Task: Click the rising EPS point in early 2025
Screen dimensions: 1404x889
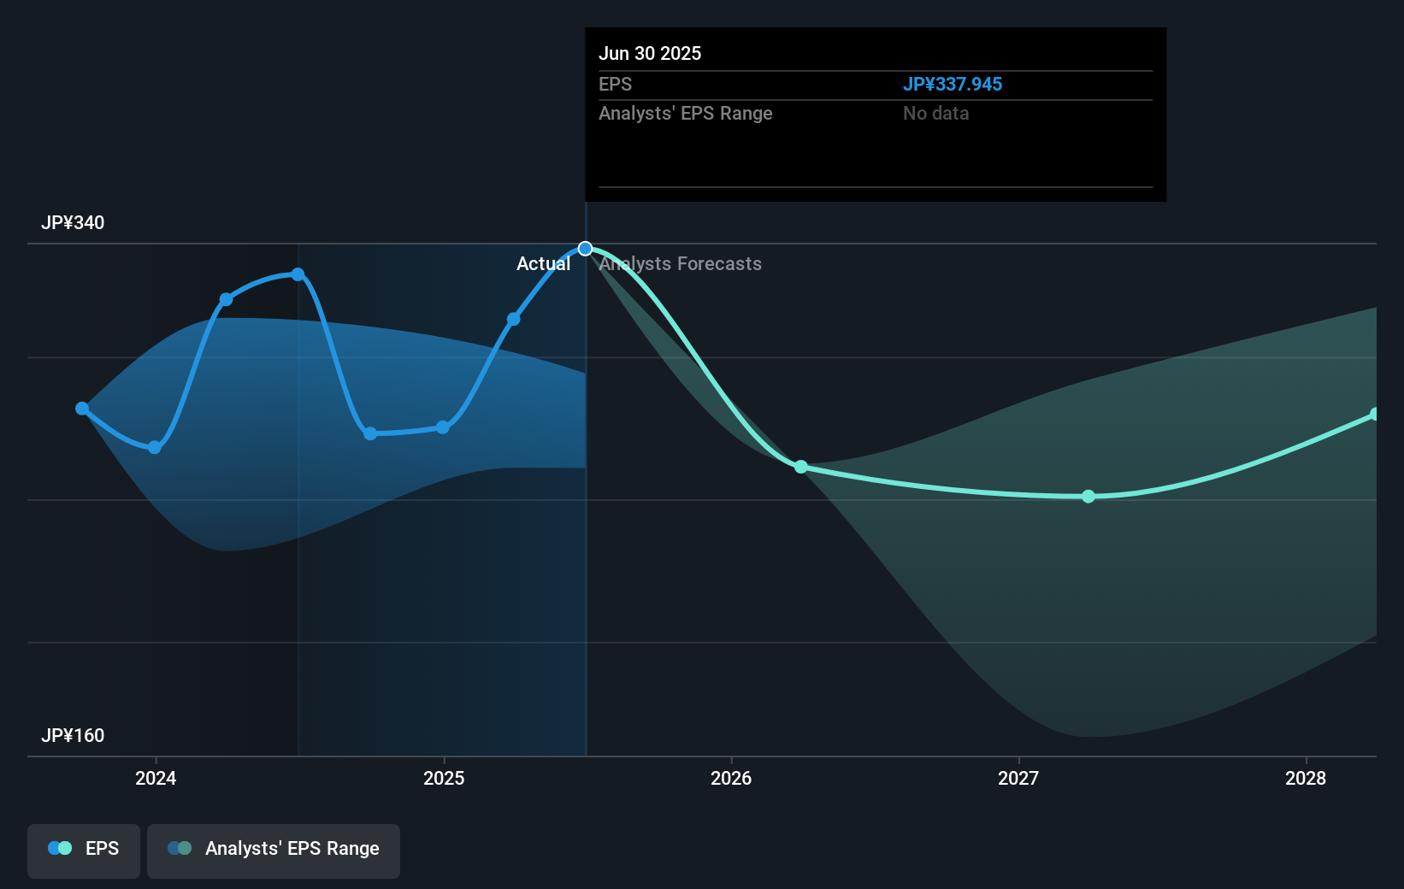Action: click(514, 319)
